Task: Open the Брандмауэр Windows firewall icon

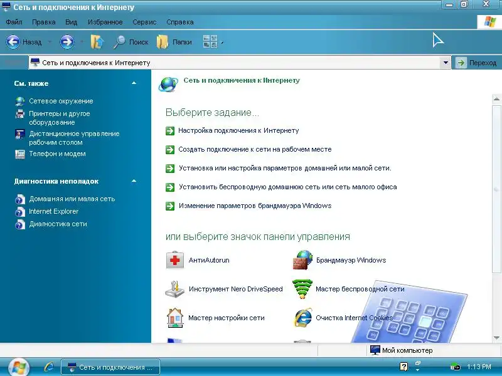Action: (x=303, y=260)
